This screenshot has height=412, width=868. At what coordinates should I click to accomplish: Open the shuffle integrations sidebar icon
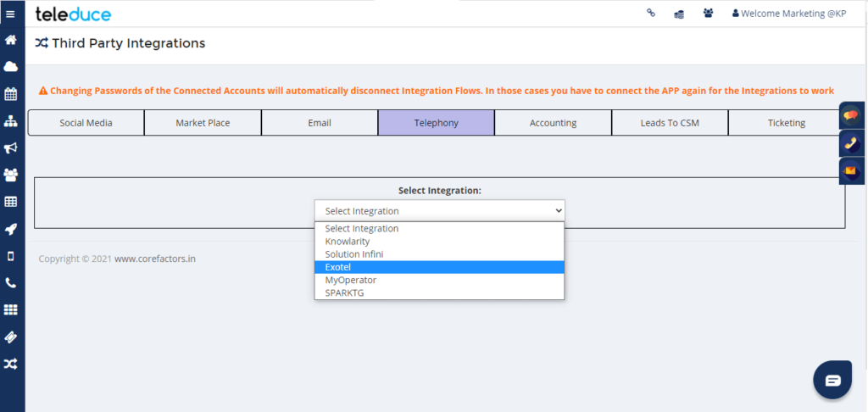(10, 364)
